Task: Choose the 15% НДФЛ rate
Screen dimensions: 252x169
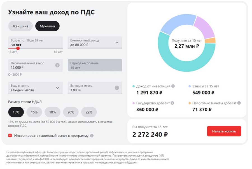Action: pos(34,112)
